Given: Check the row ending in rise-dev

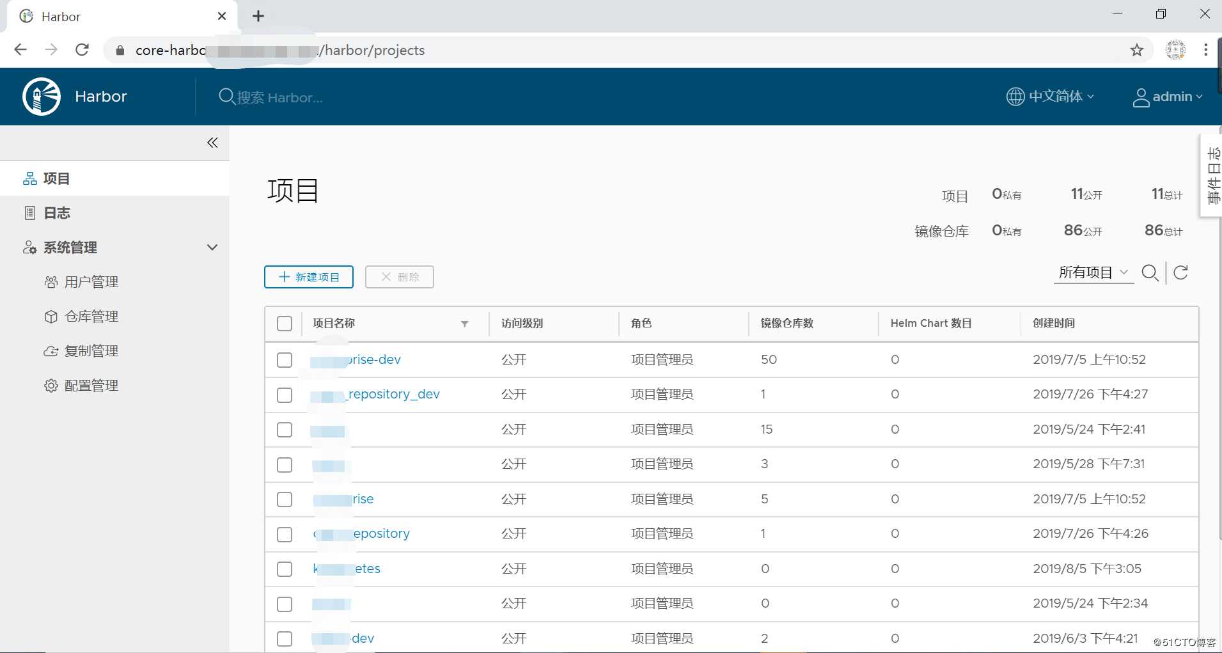Looking at the screenshot, I should pos(285,360).
